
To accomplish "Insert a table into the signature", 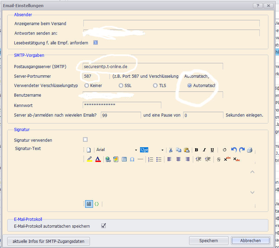I will tap(124, 159).
